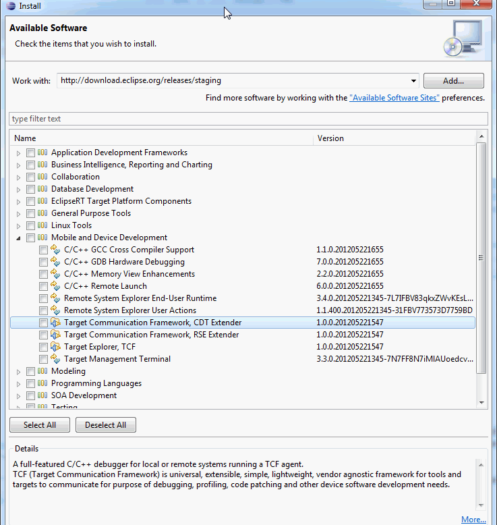497x525 pixels.
Task: Check C/C++ GCC Cross Compiler Support
Action: coord(43,250)
